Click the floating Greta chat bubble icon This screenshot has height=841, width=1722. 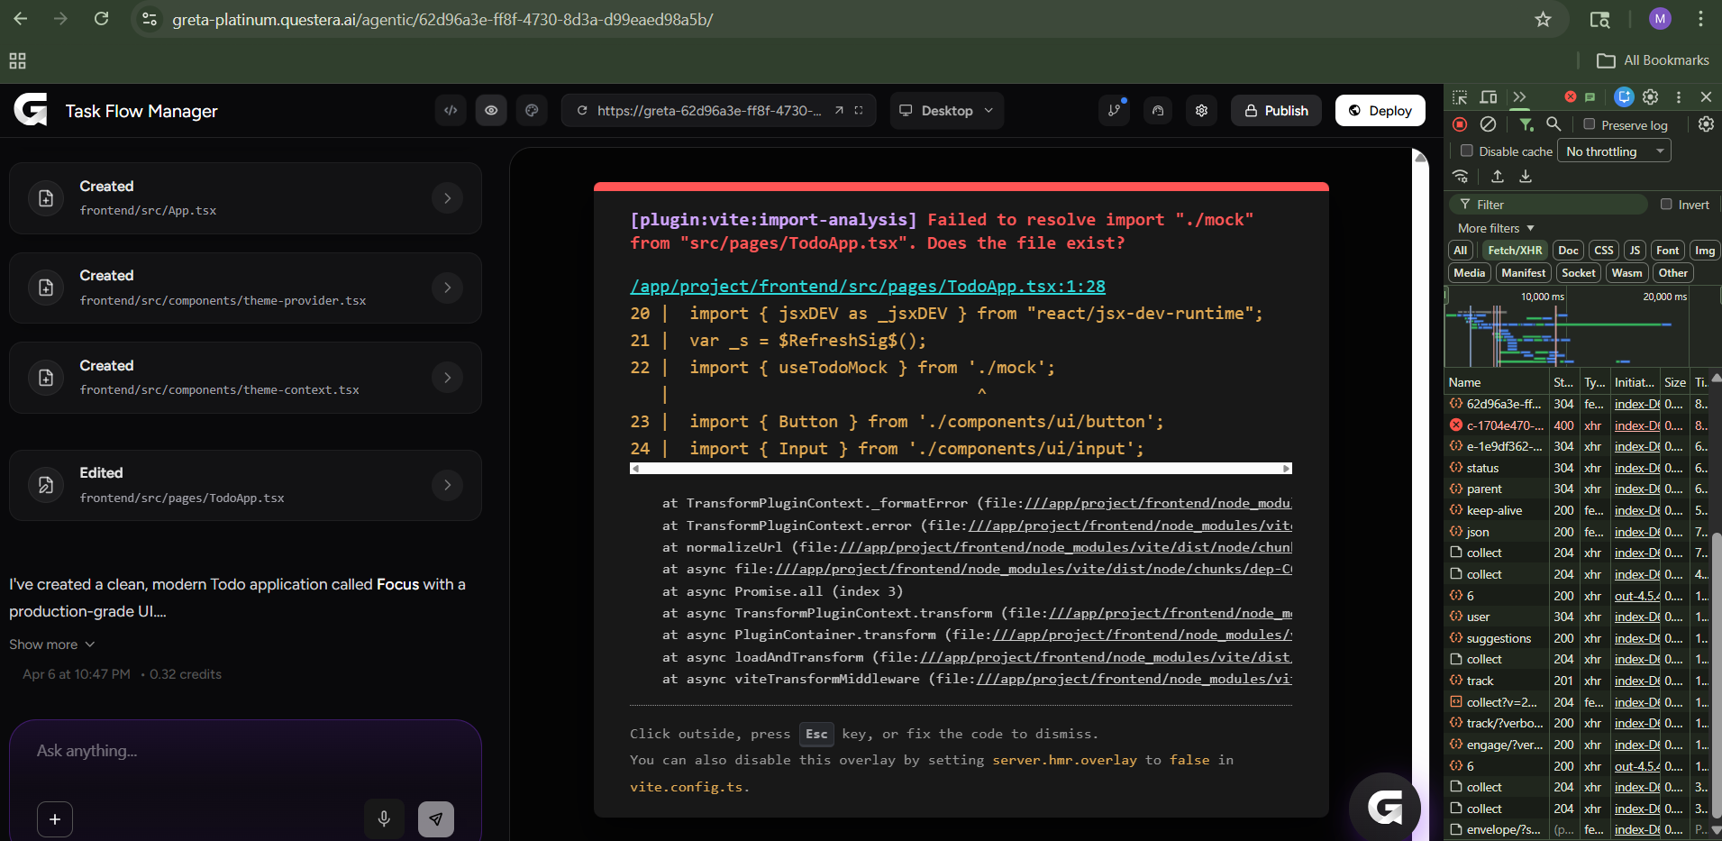click(x=1385, y=808)
